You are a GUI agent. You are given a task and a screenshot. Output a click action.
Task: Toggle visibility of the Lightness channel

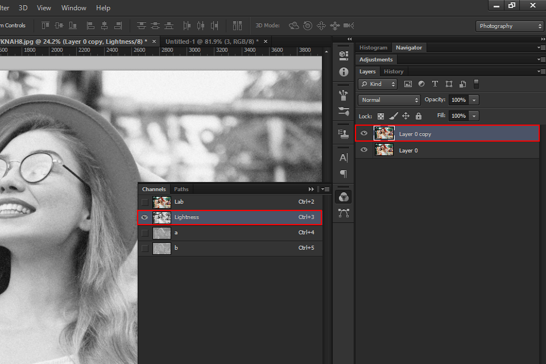[145, 217]
